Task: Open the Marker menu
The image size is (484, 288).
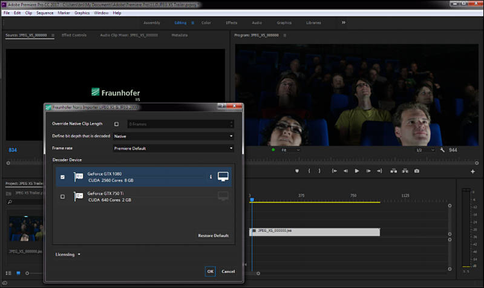Action: [x=64, y=13]
